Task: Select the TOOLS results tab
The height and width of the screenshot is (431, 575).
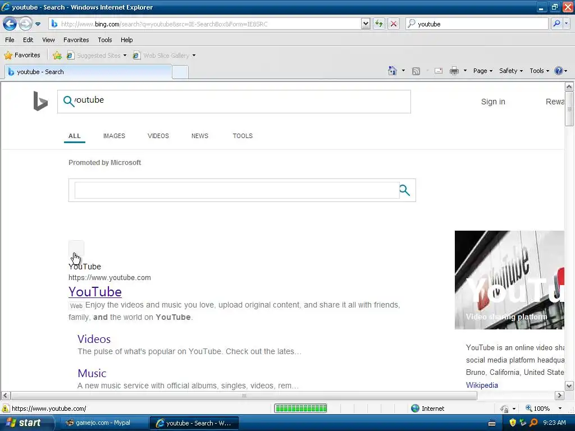Action: click(x=243, y=136)
